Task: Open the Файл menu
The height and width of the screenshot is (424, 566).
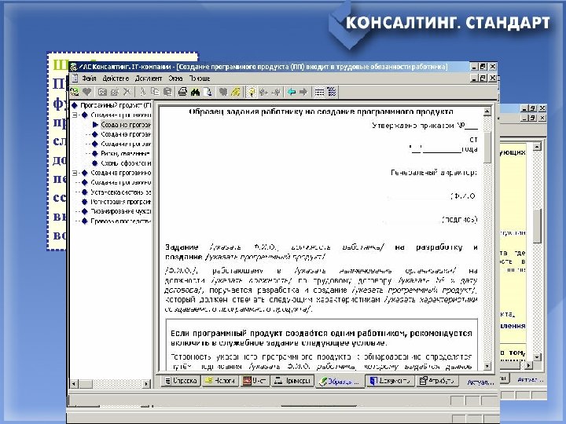Action: [89, 79]
